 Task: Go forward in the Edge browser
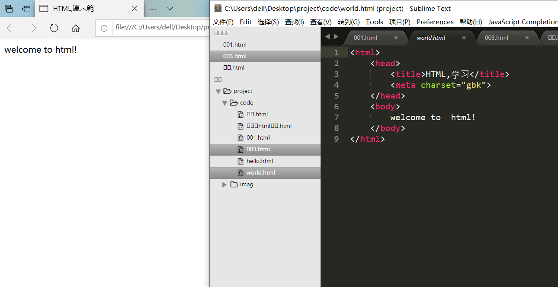tap(32, 28)
